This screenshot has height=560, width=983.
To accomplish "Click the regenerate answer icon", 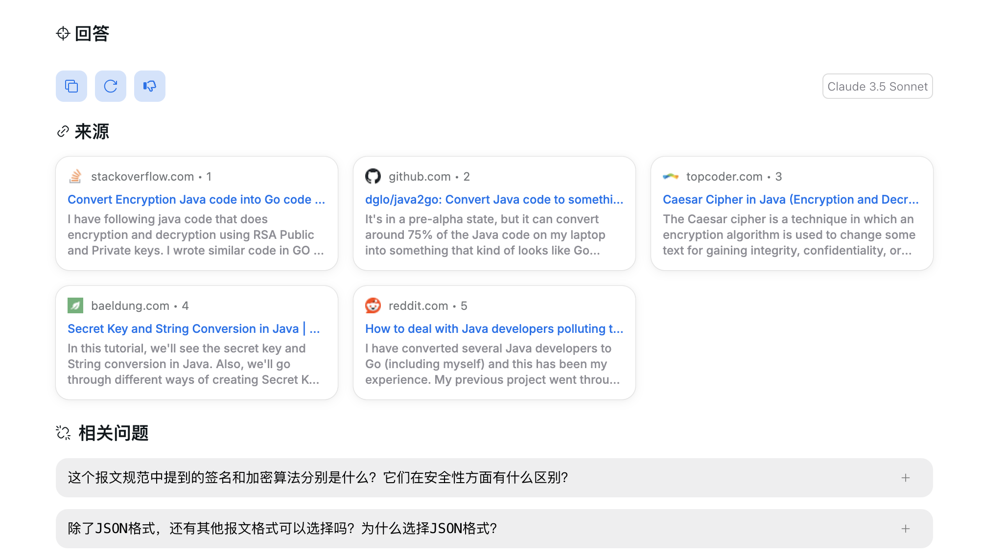I will coord(111,86).
